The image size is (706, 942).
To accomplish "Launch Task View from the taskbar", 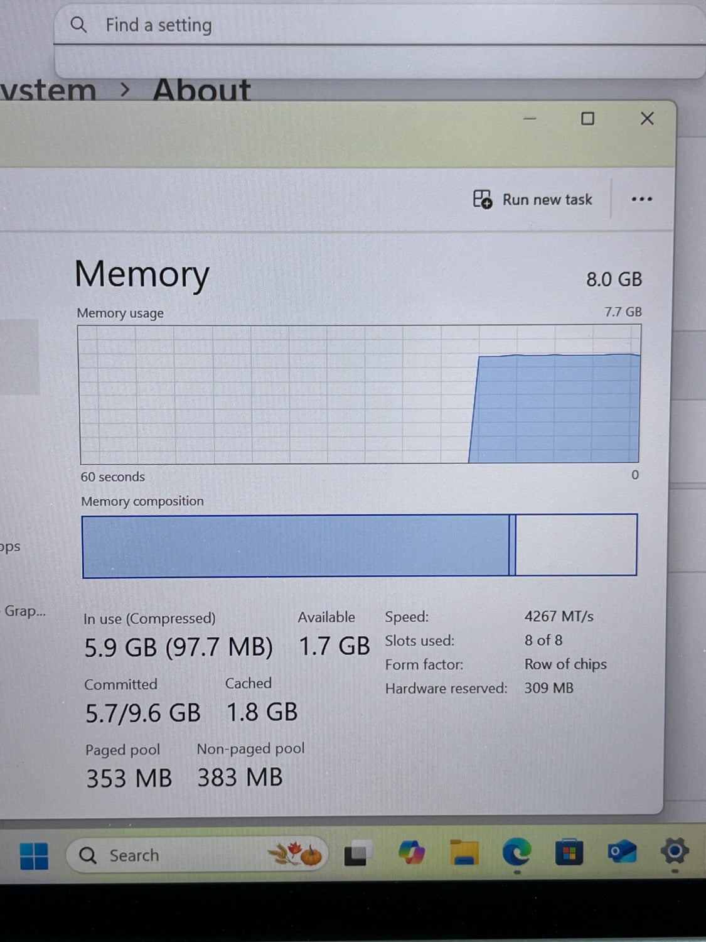I will [x=355, y=854].
